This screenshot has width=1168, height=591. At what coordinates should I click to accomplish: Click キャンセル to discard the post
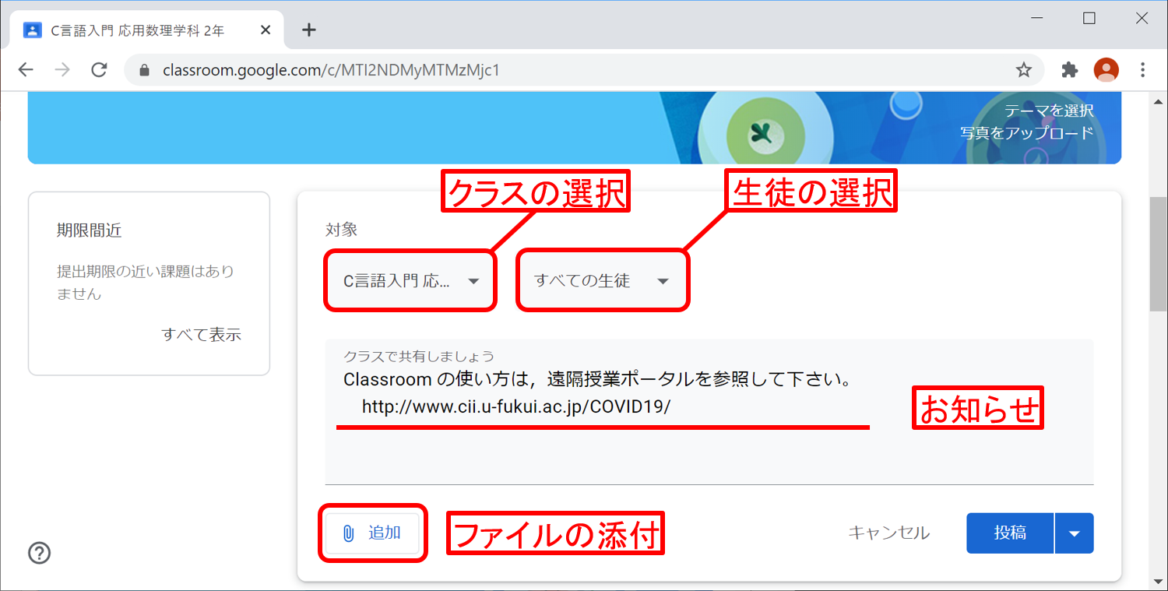tap(888, 533)
